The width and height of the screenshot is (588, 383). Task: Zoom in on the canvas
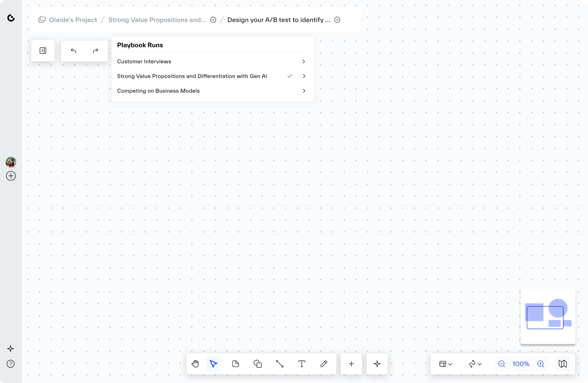point(541,364)
